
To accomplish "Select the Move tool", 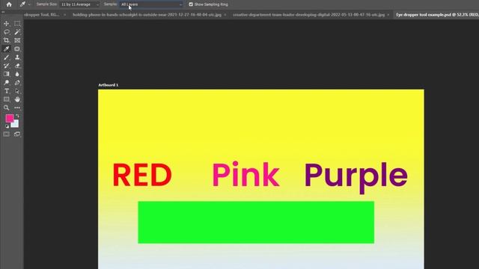I will (x=7, y=23).
